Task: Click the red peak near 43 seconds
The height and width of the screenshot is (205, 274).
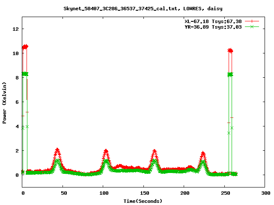Action: click(57, 150)
